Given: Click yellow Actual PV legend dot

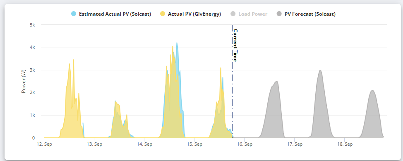Looking at the screenshot, I should [163, 14].
